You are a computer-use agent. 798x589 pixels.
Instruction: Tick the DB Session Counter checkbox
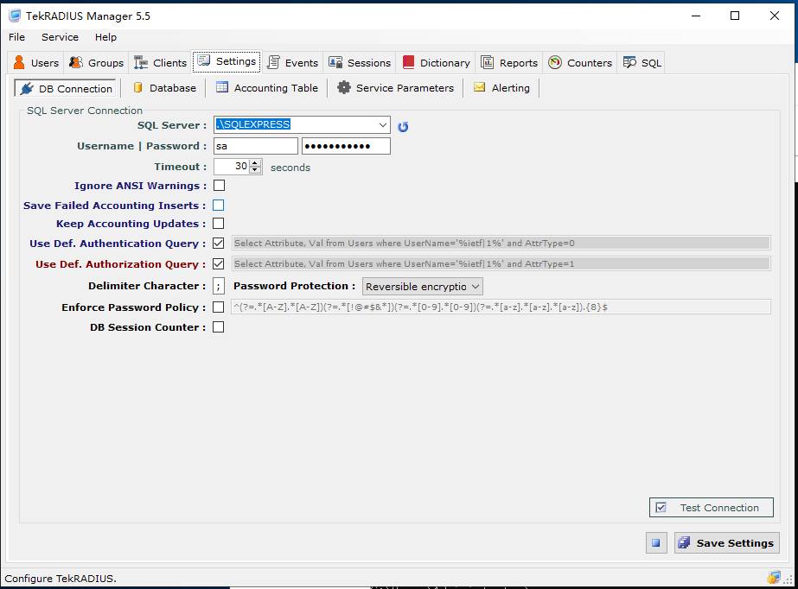[x=219, y=327]
